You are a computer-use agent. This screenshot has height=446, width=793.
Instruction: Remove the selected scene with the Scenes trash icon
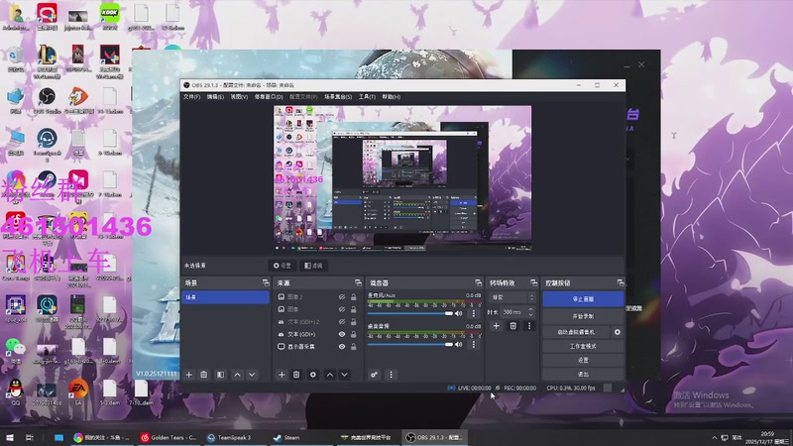(204, 375)
